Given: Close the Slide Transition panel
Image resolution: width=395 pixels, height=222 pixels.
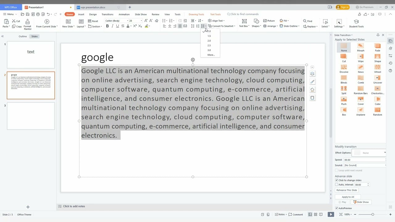Looking at the screenshot, I should tap(383, 35).
